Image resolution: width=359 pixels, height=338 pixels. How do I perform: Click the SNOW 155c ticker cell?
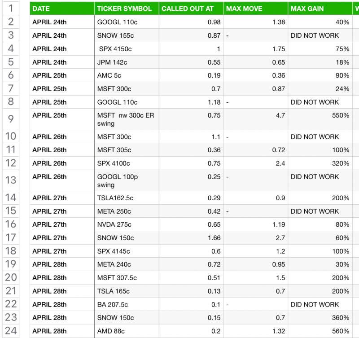click(x=127, y=35)
